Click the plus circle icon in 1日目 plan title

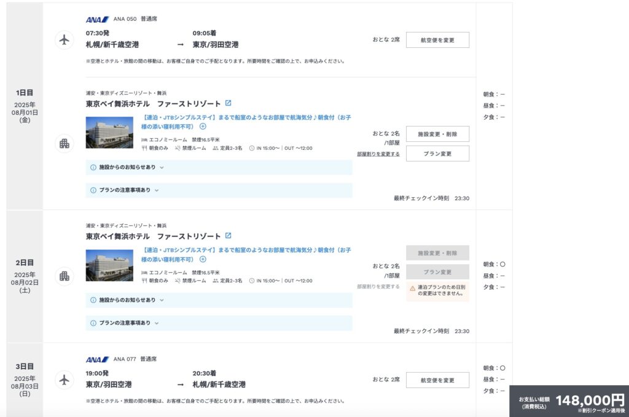click(x=203, y=127)
